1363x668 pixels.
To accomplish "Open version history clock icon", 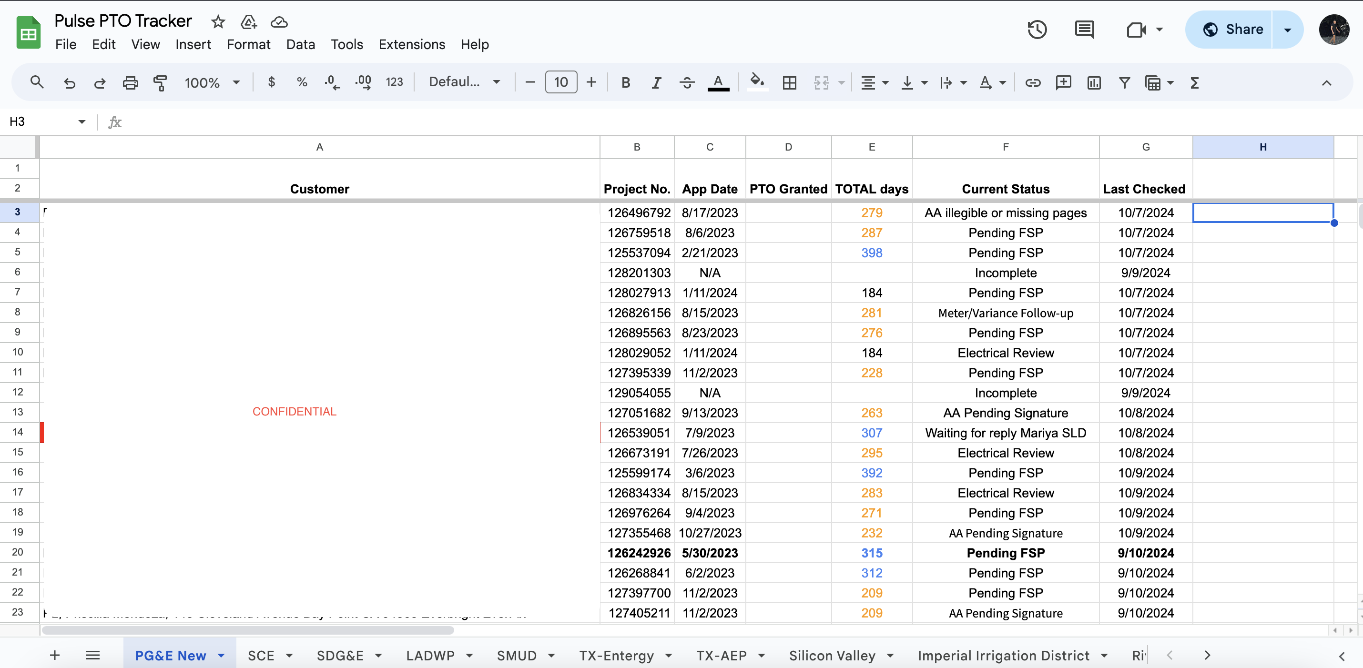I will (x=1037, y=29).
